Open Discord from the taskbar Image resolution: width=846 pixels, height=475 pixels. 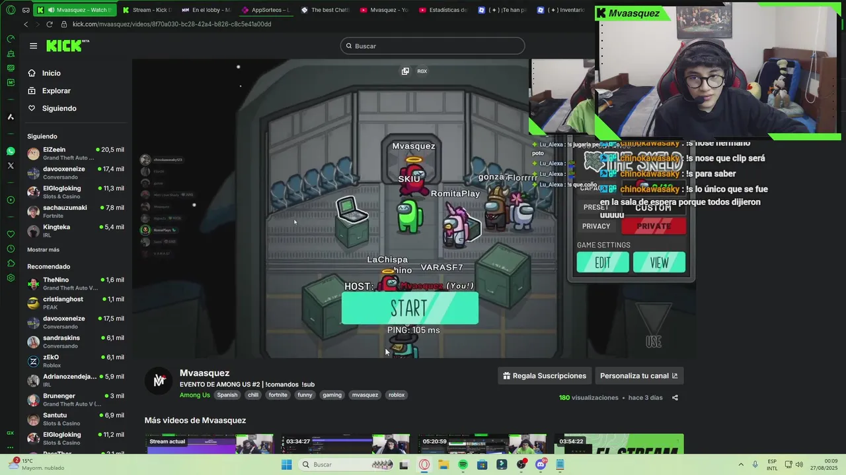coord(541,464)
